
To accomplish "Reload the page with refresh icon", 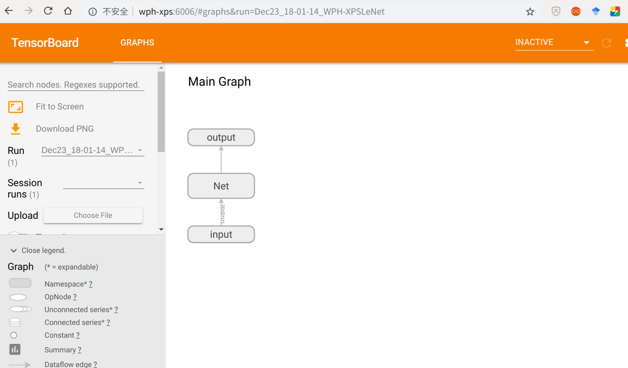I will pos(48,11).
